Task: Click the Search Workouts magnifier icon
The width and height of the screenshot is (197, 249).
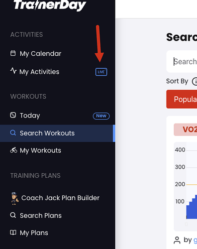Action: [13, 133]
